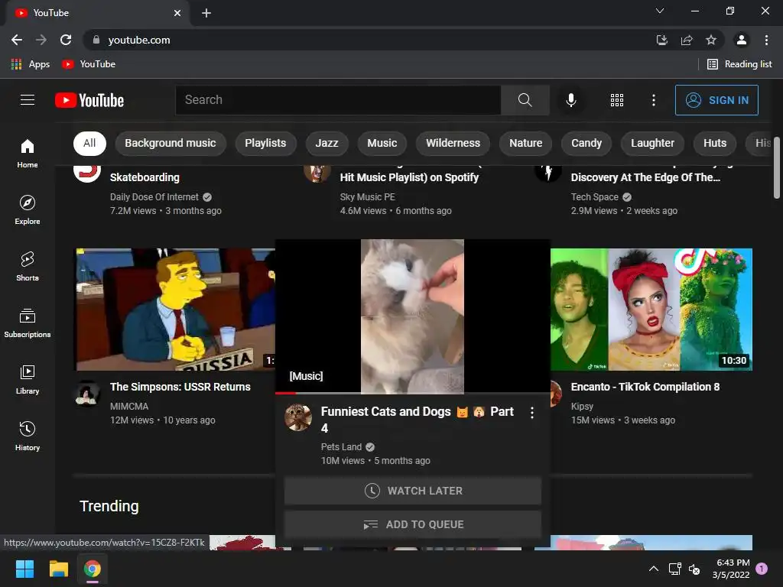The image size is (783, 587).
Task: Bookmark this page with the star icon
Action: click(711, 40)
